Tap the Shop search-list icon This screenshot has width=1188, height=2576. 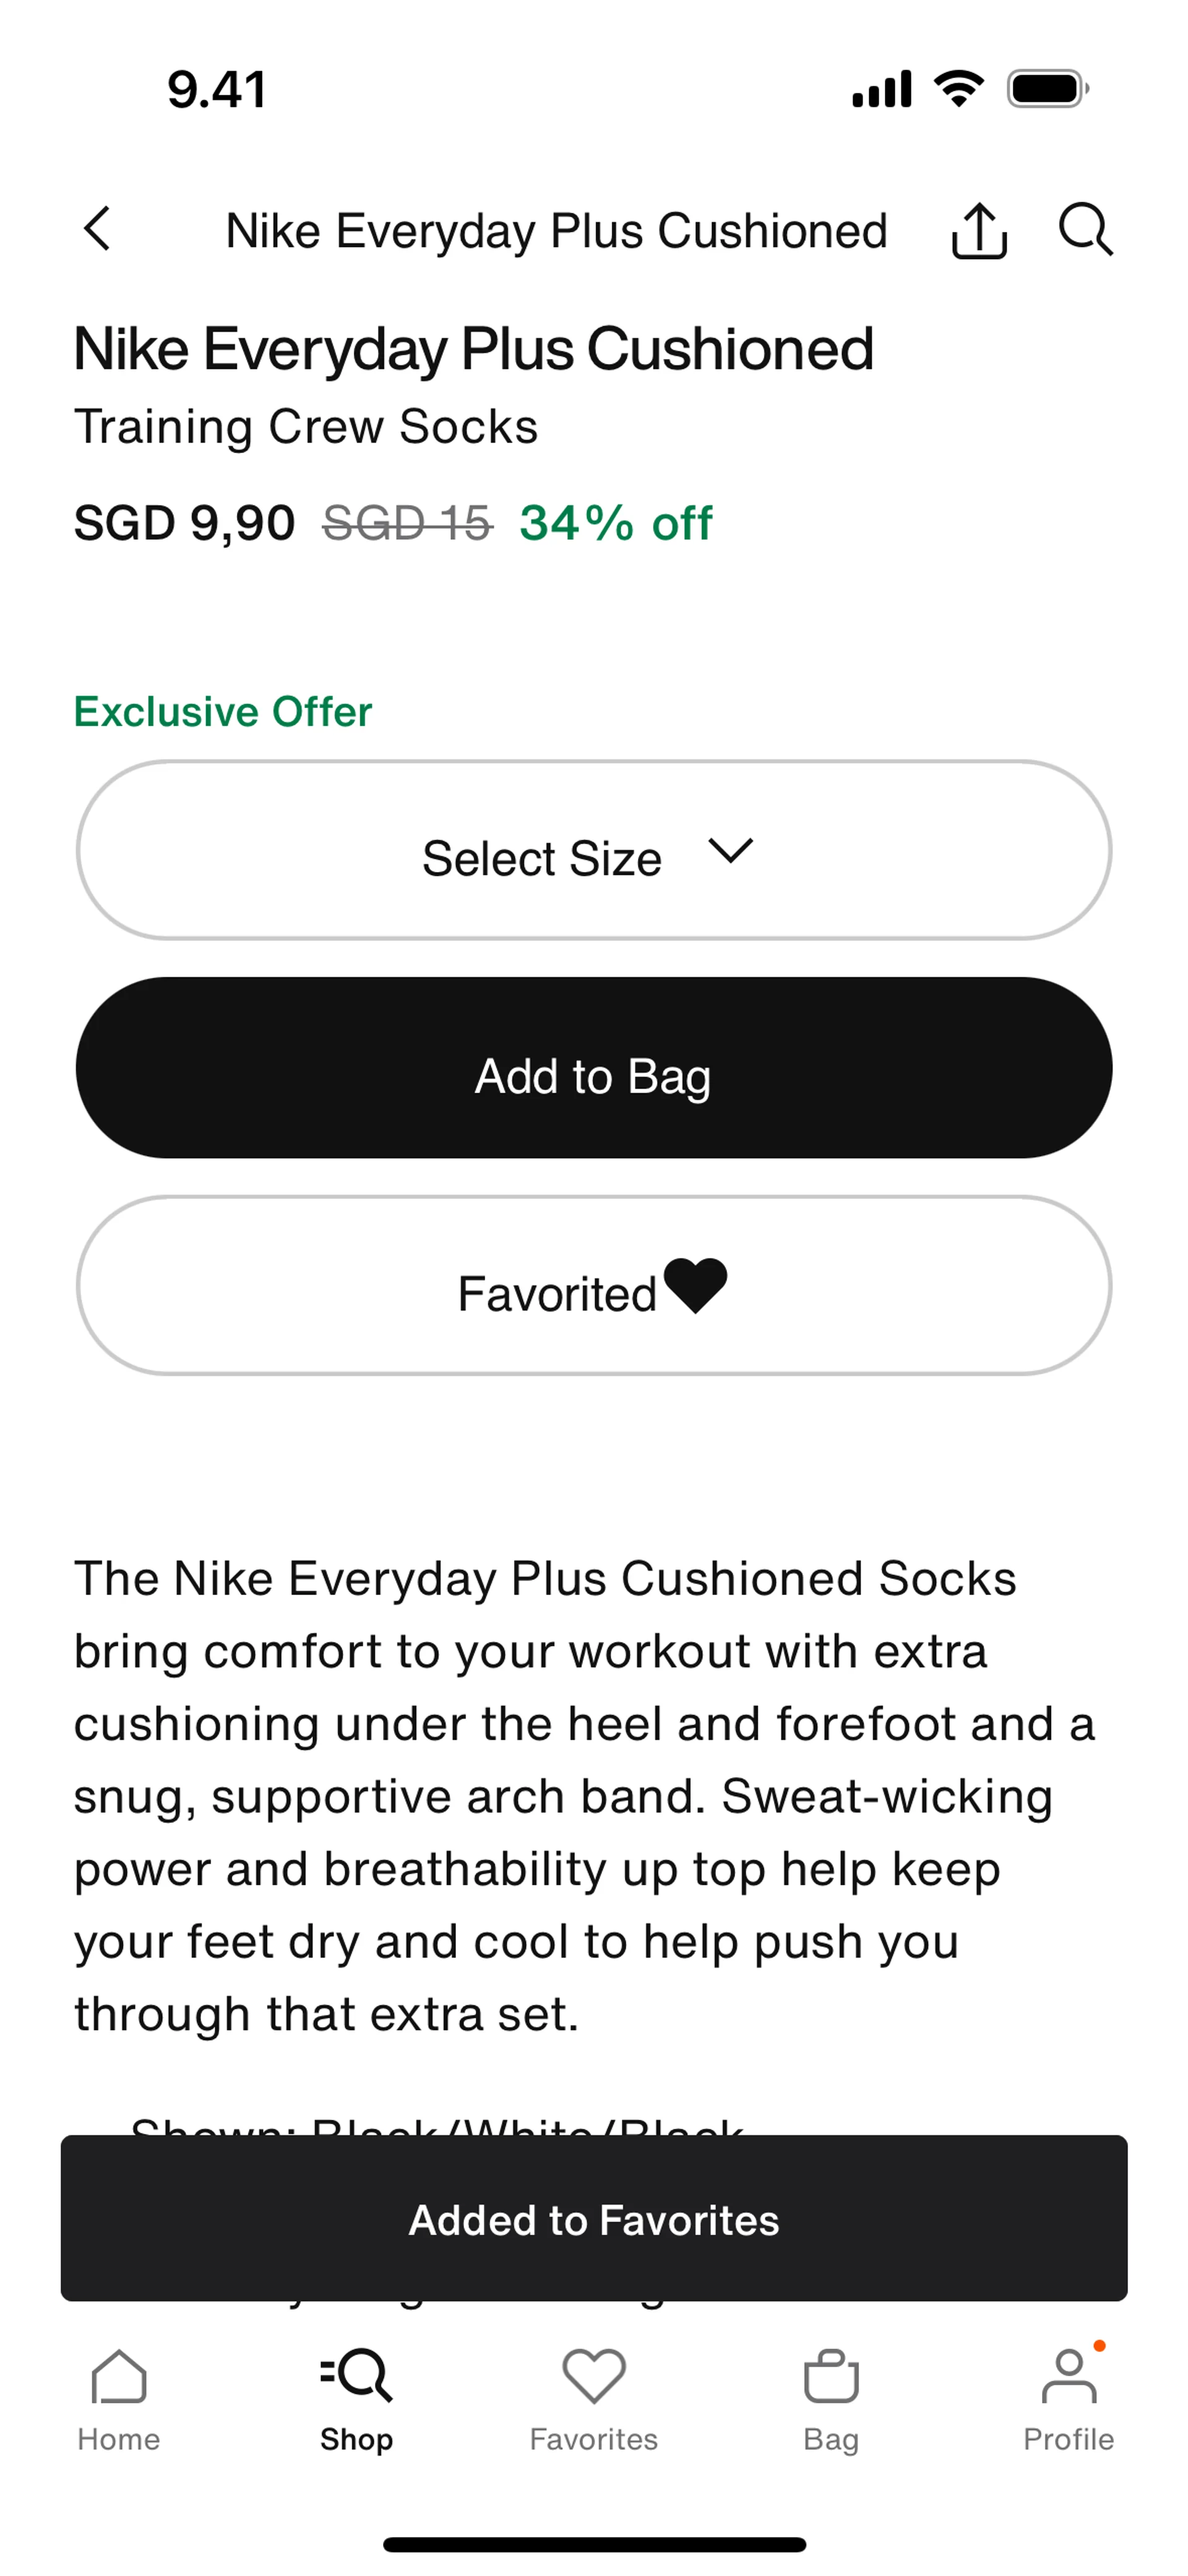point(356,2375)
